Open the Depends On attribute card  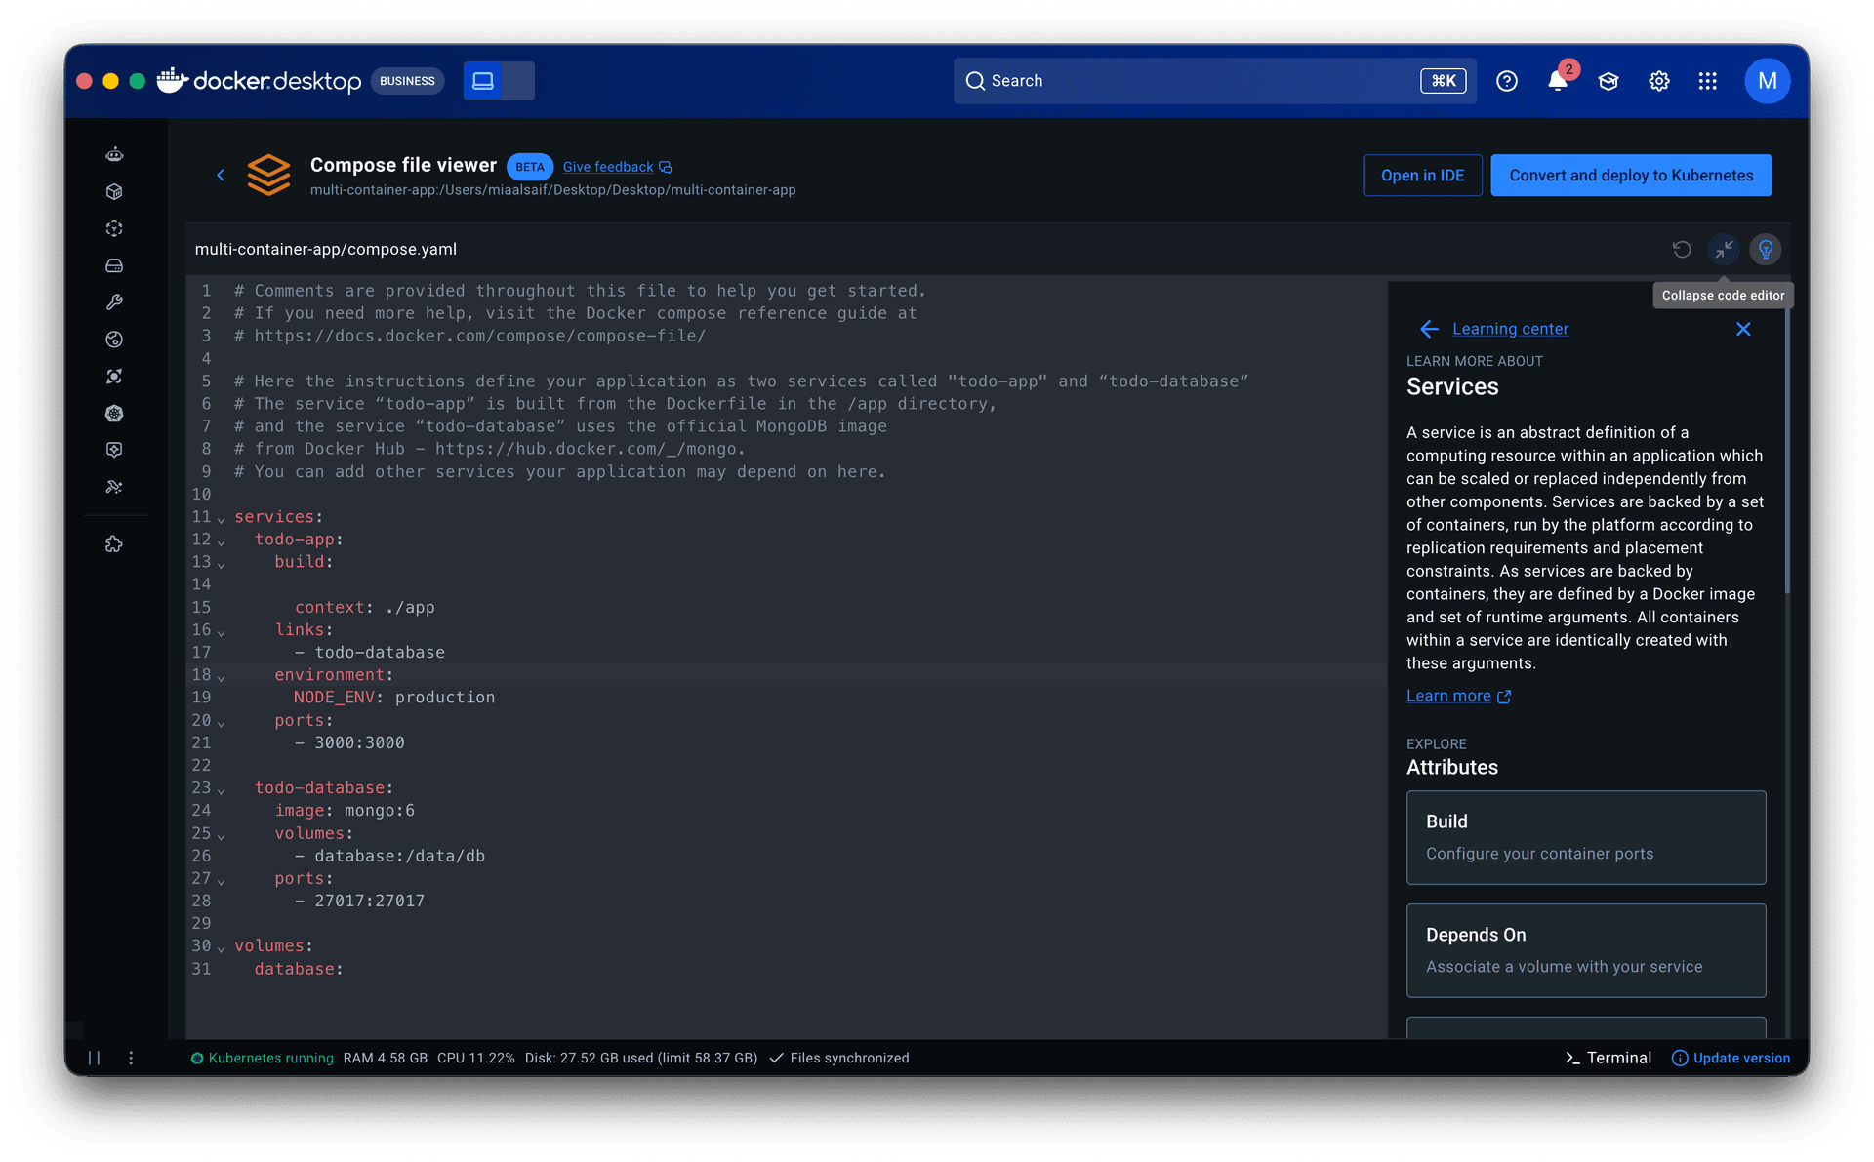(1585, 950)
